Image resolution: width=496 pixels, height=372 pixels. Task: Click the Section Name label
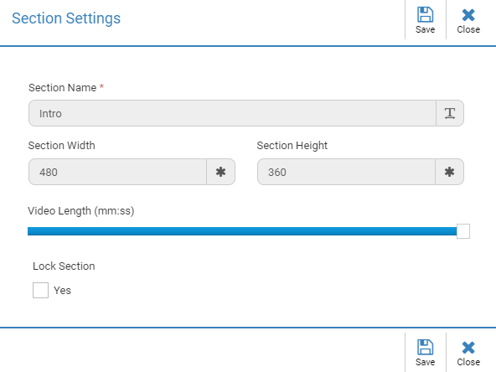coord(63,88)
